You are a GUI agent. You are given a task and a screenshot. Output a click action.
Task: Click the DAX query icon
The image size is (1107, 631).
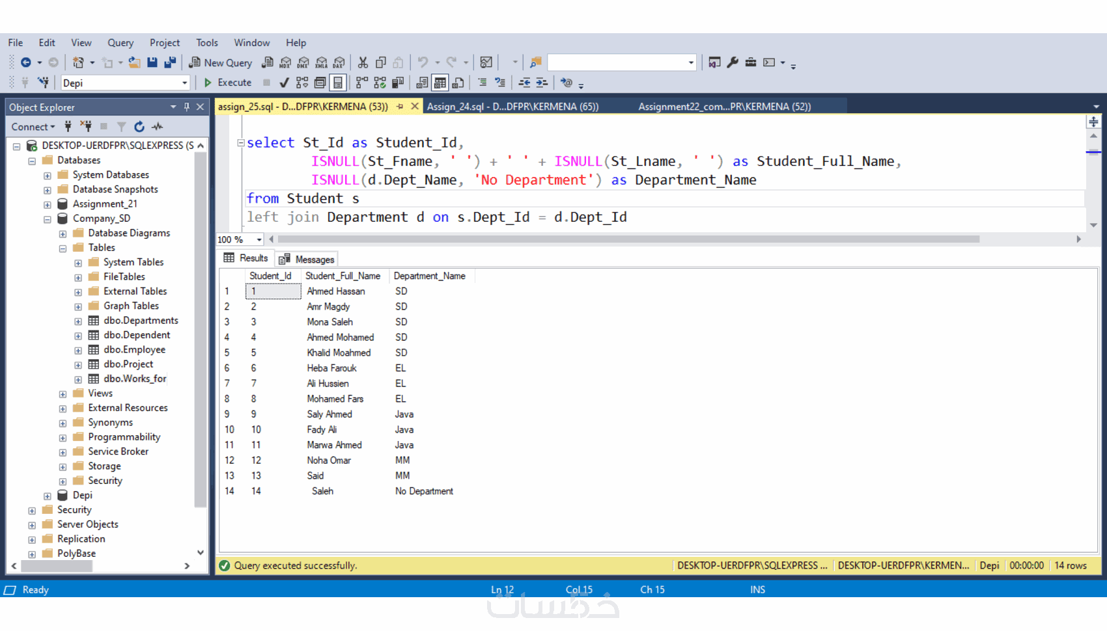(x=339, y=62)
